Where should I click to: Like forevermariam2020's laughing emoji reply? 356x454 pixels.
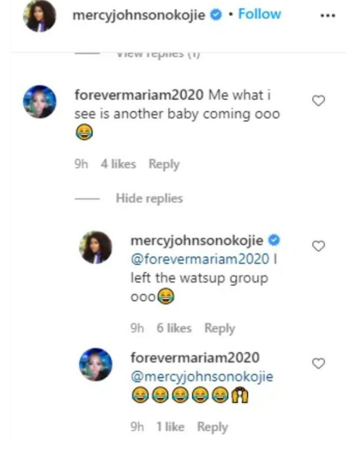point(319,364)
